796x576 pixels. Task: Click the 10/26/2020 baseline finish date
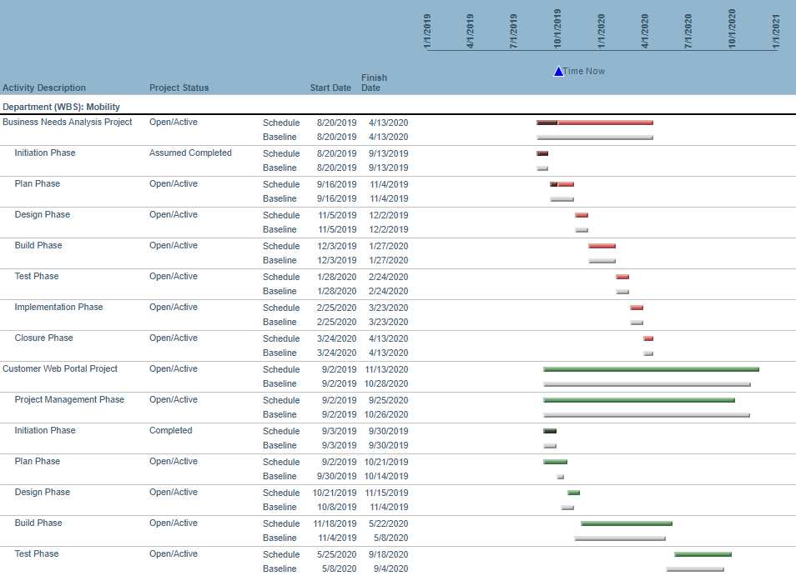386,415
